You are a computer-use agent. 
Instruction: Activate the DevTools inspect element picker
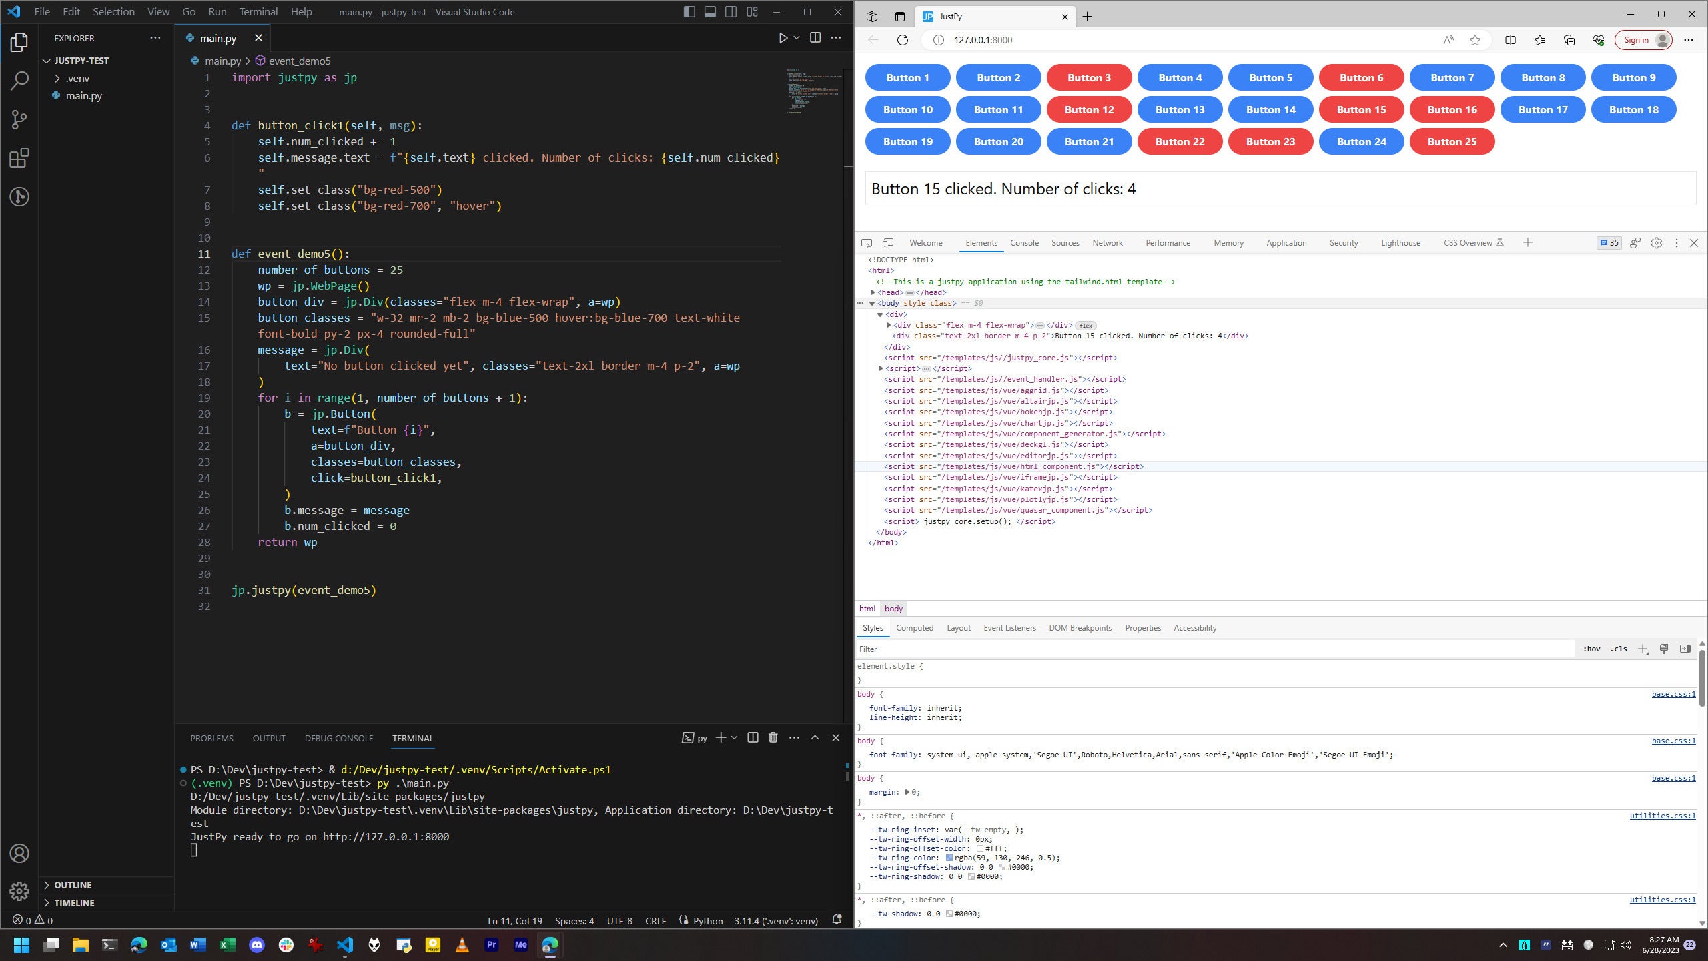pyautogui.click(x=866, y=243)
